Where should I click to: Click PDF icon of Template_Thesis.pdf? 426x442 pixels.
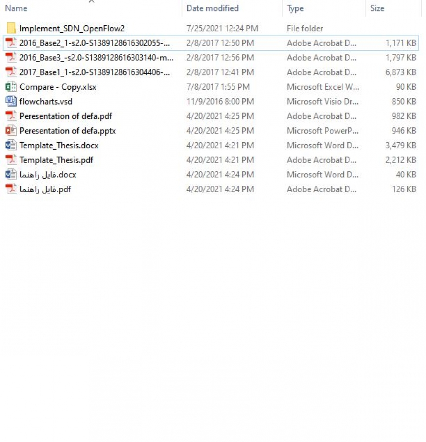click(11, 160)
